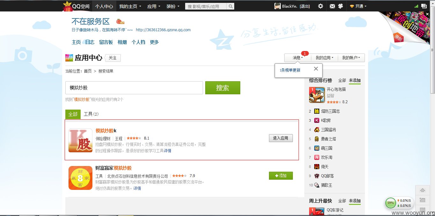Open 1条榜单更新 notification link
The height and width of the screenshot is (216, 435).
tap(290, 70)
